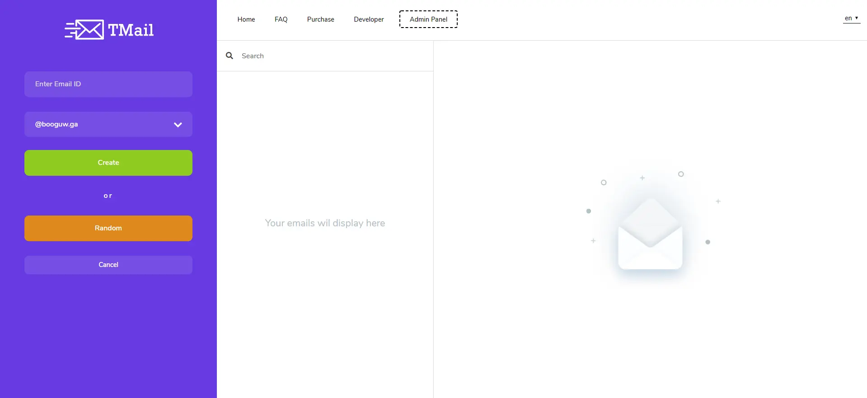Open the Developer menu link
Image resolution: width=867 pixels, height=398 pixels.
369,19
